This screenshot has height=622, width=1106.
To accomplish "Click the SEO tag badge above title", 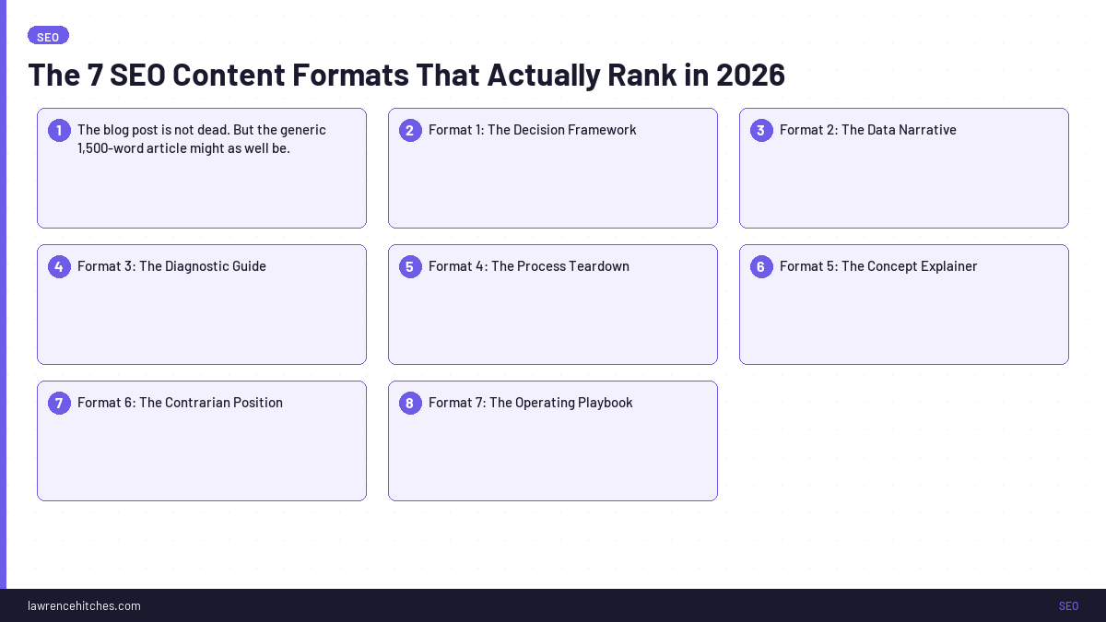I will coord(48,36).
